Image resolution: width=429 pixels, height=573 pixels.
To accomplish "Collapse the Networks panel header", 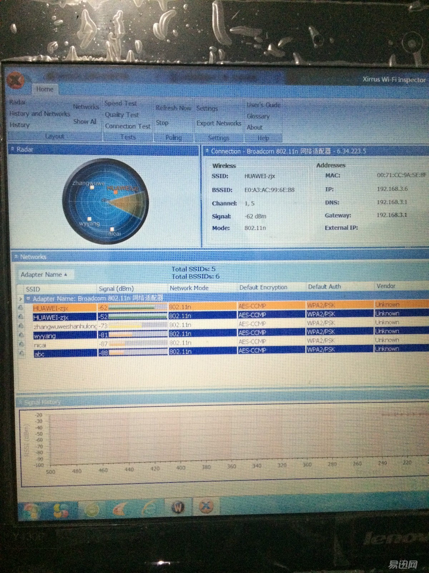I will (16, 257).
